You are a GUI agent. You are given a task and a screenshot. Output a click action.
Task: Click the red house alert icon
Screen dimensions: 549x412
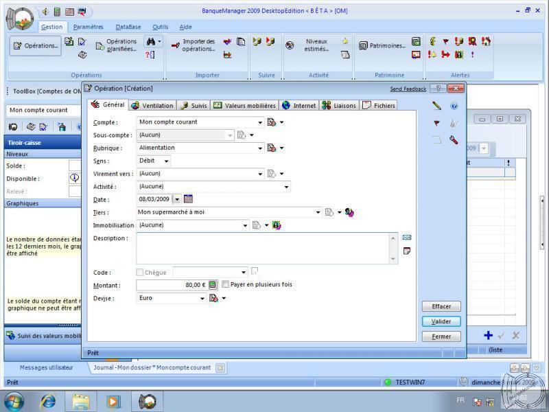[486, 41]
